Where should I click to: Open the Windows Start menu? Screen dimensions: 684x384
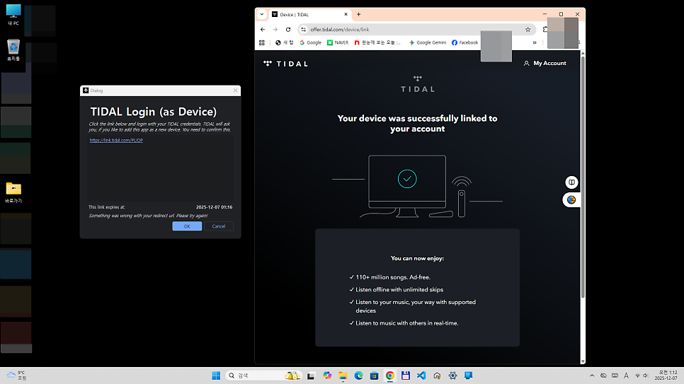tap(216, 376)
